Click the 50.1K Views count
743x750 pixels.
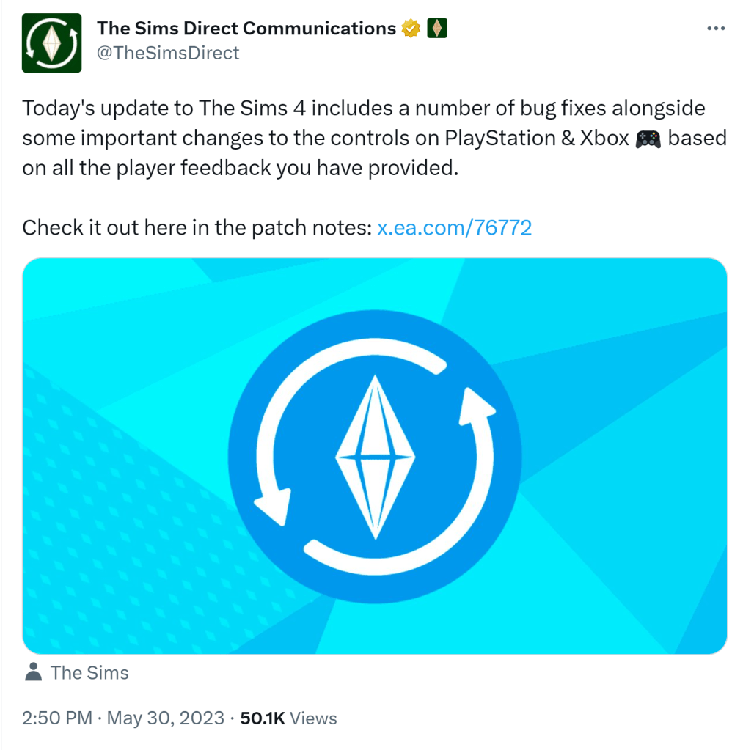pyautogui.click(x=288, y=718)
